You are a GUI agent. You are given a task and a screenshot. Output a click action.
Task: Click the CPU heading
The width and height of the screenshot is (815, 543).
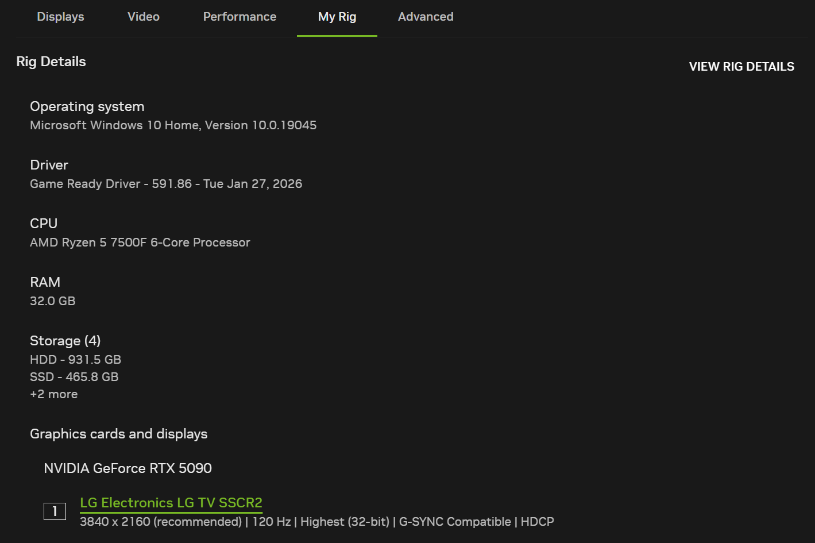[44, 224]
